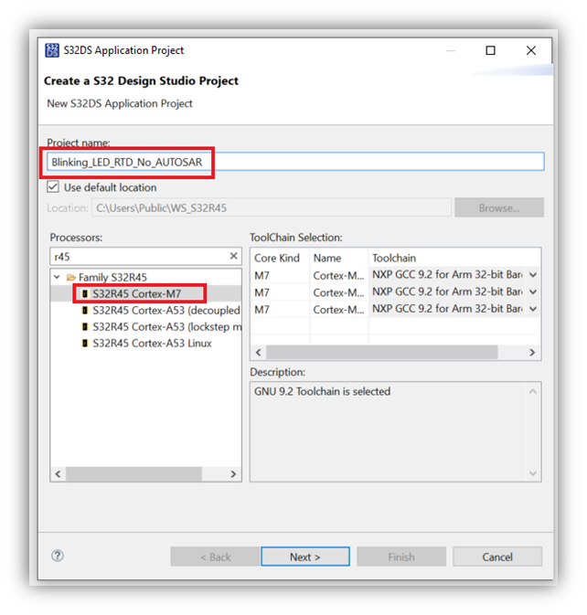
Task: Click the S32R45 Cortex-M7 chip icon
Action: click(85, 294)
